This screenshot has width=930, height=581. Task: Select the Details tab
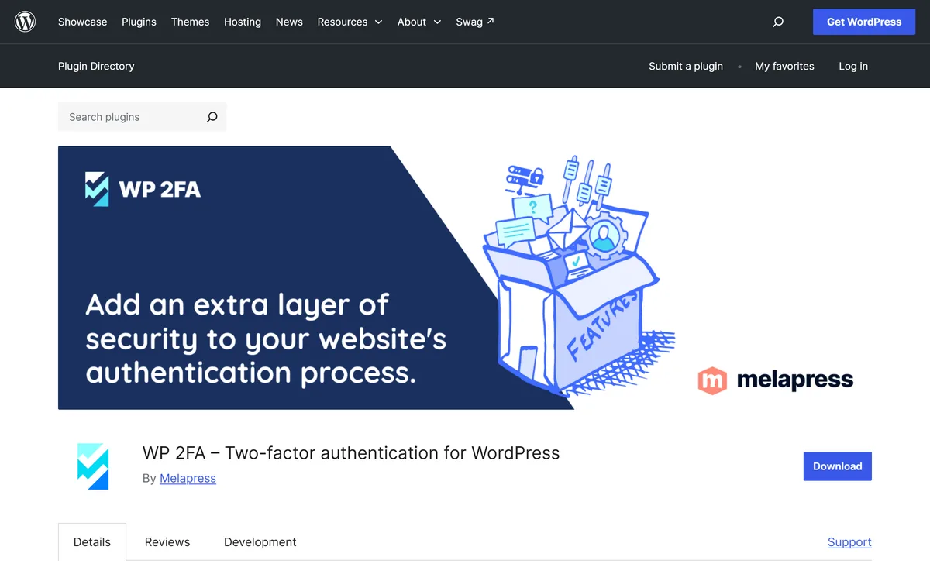[x=92, y=541]
